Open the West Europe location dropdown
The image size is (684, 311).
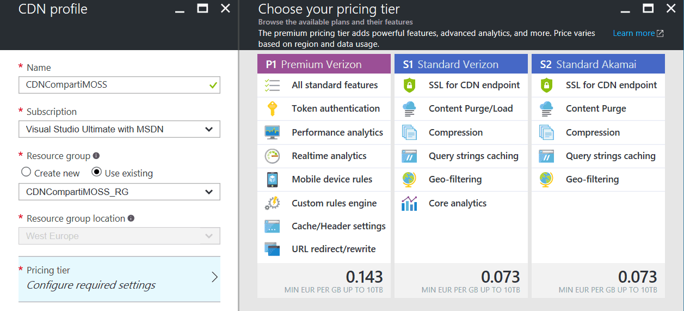[x=119, y=236]
